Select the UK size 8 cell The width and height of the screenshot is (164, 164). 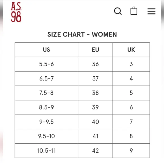tap(131, 136)
